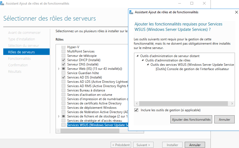Click the wizard icon in the dialog title bar
Viewport: 239px width, 148px height.
coord(132,12)
